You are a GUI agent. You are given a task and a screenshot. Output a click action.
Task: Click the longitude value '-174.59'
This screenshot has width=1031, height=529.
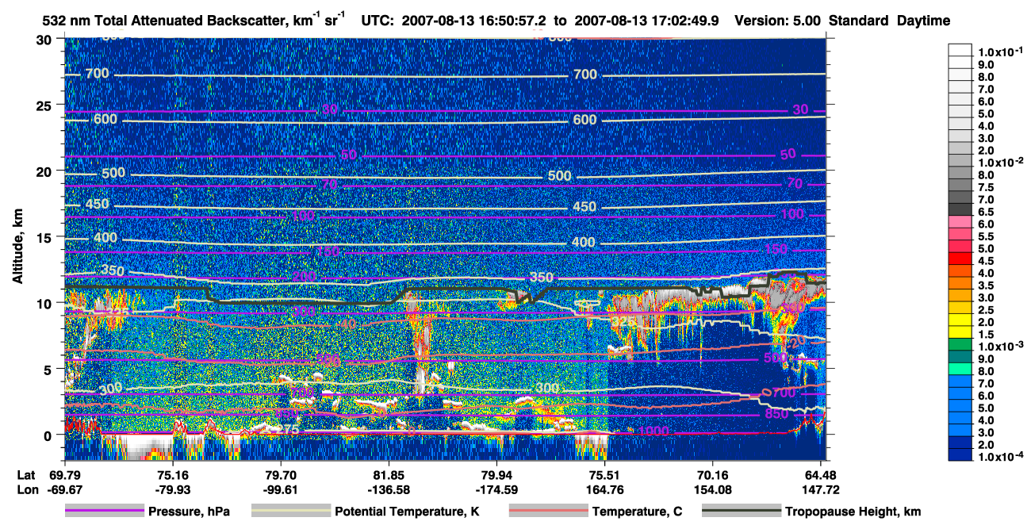[x=496, y=489]
